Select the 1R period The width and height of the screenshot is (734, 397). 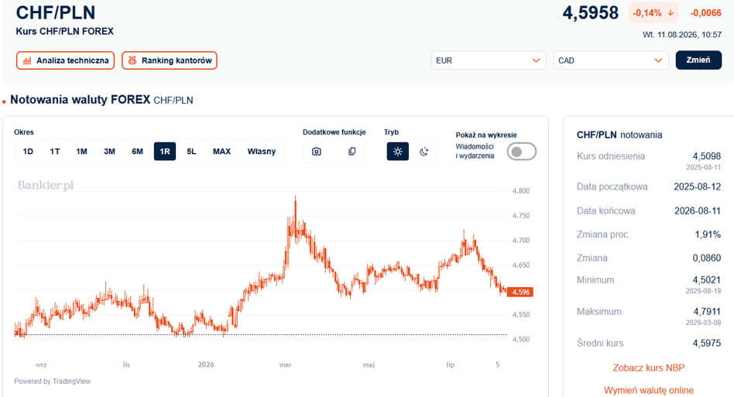tap(165, 152)
